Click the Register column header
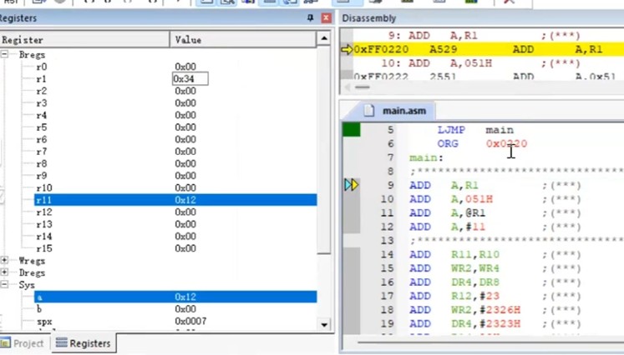The width and height of the screenshot is (624, 355). (x=84, y=39)
